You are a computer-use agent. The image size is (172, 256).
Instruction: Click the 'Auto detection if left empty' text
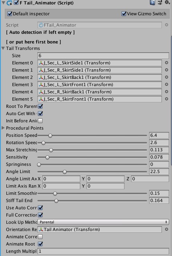(40, 32)
